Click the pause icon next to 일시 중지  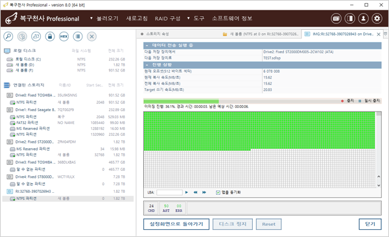[x=360, y=101]
